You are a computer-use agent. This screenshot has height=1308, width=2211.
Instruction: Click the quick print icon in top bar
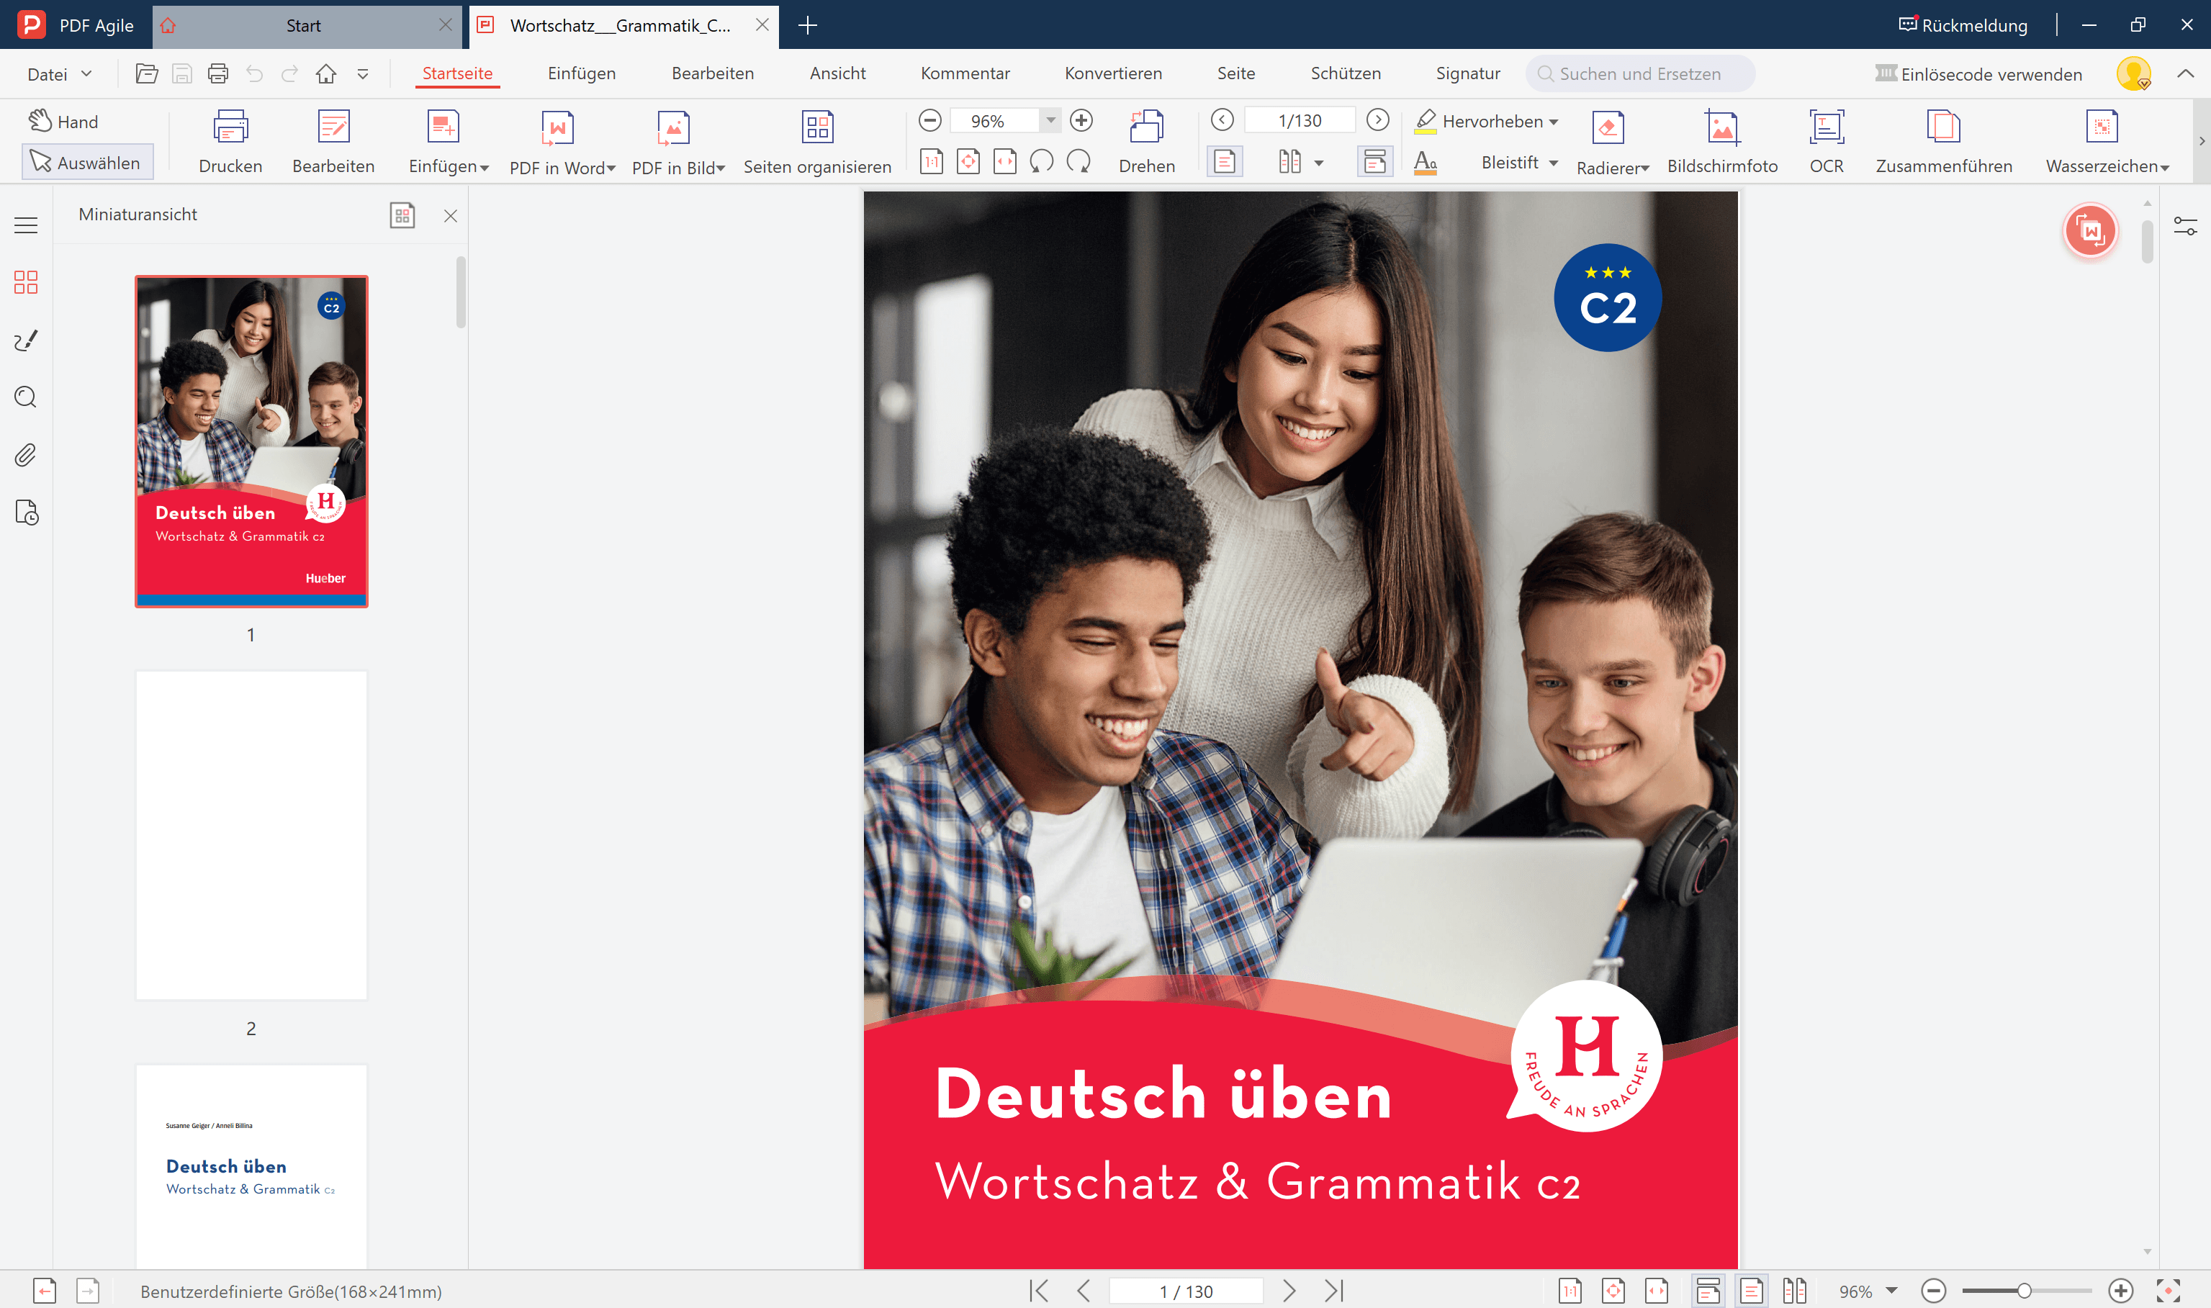217,73
